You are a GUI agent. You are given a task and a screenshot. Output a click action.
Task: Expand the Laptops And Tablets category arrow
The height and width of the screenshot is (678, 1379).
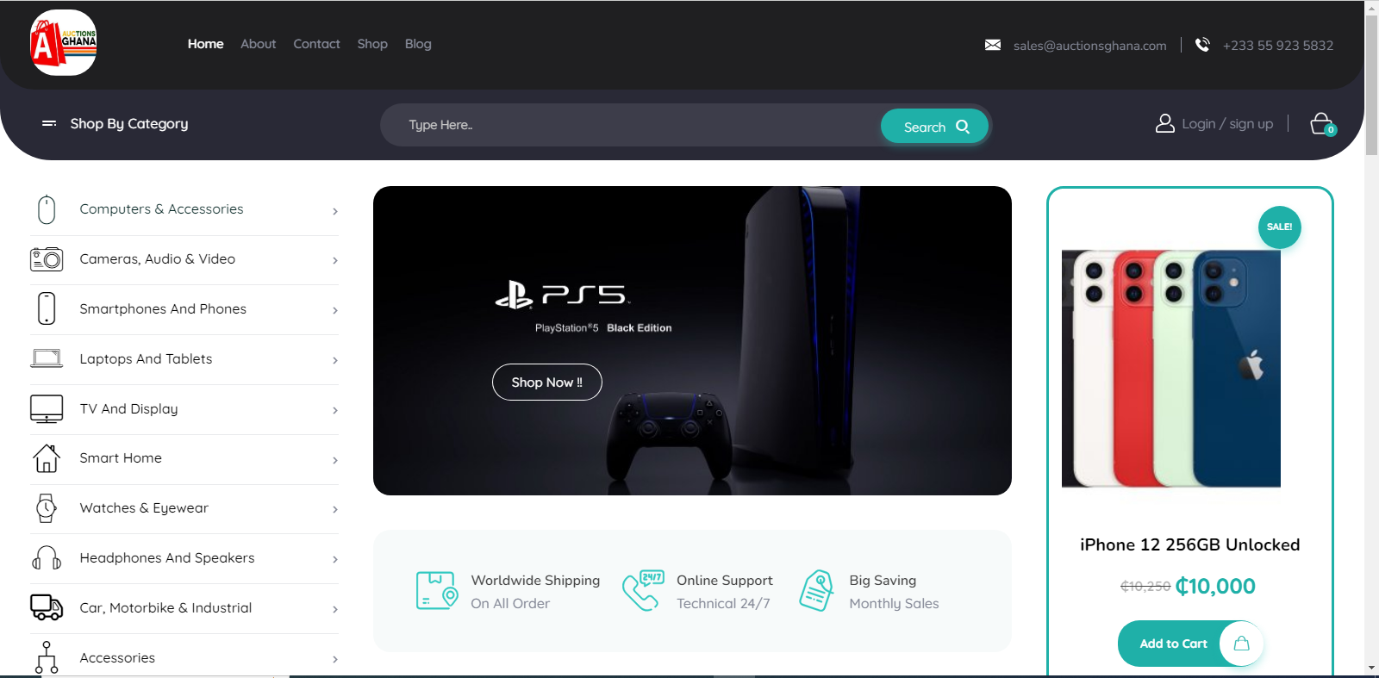click(335, 360)
